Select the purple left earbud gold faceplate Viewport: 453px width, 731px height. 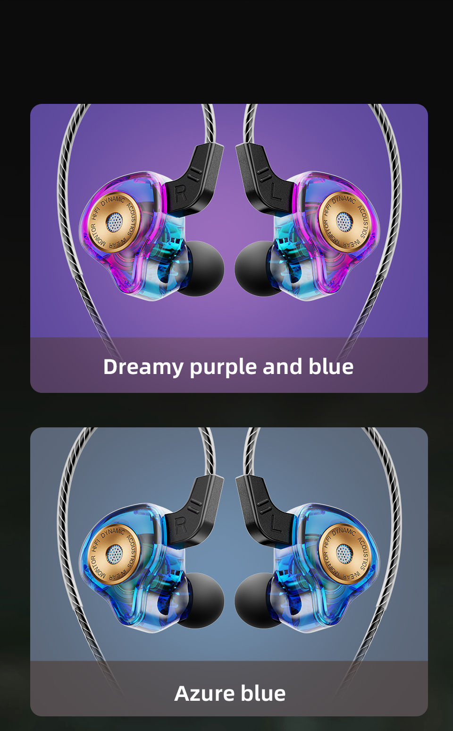[344, 221]
